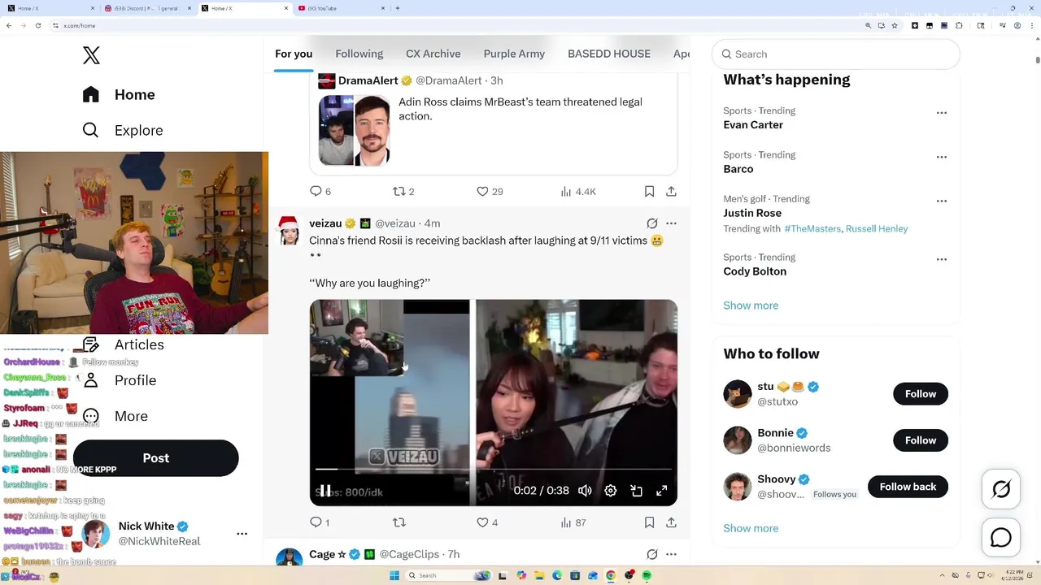Enable picture-in-picture on the video

[637, 491]
